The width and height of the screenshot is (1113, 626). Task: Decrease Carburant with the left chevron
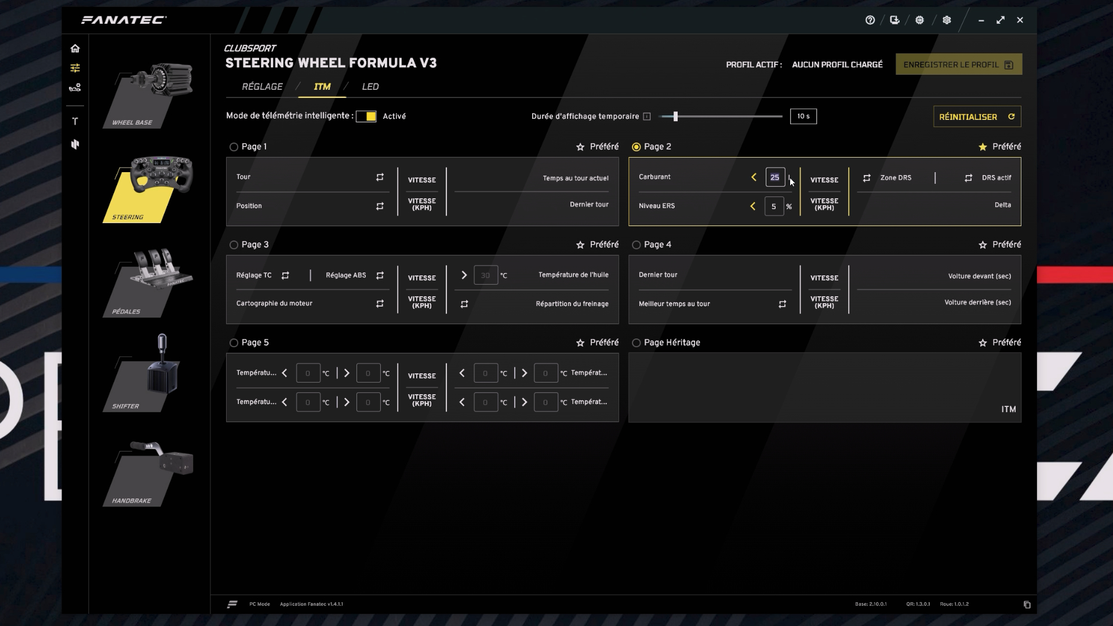(x=754, y=177)
